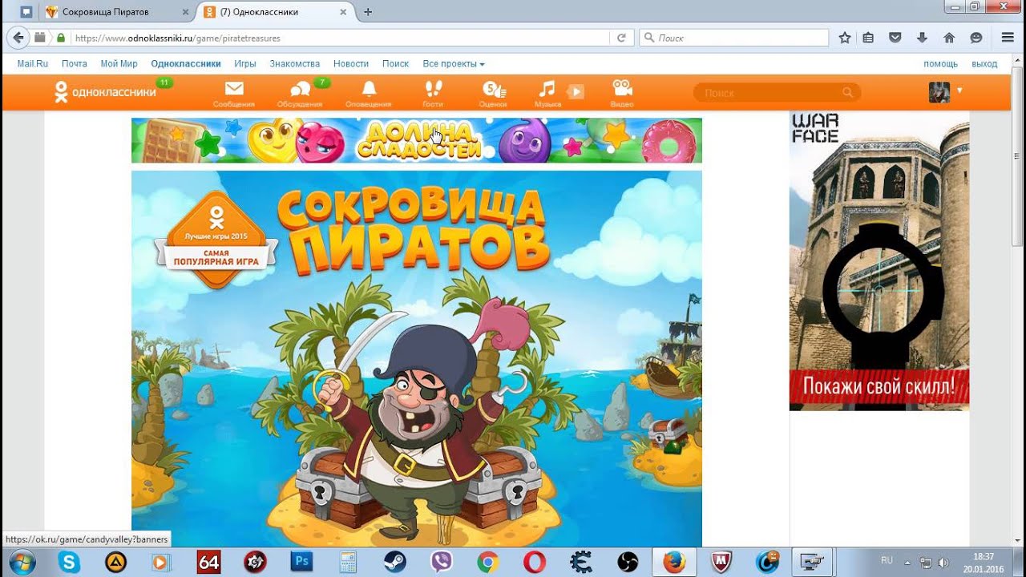Open the Оповещения bell icon

[369, 93]
